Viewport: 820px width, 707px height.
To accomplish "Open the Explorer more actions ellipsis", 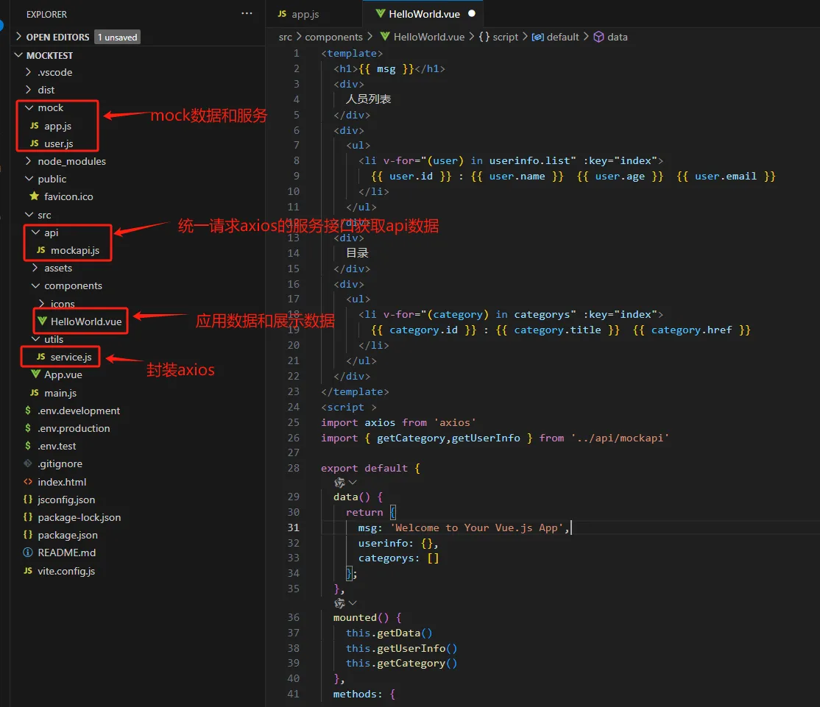I will point(247,14).
